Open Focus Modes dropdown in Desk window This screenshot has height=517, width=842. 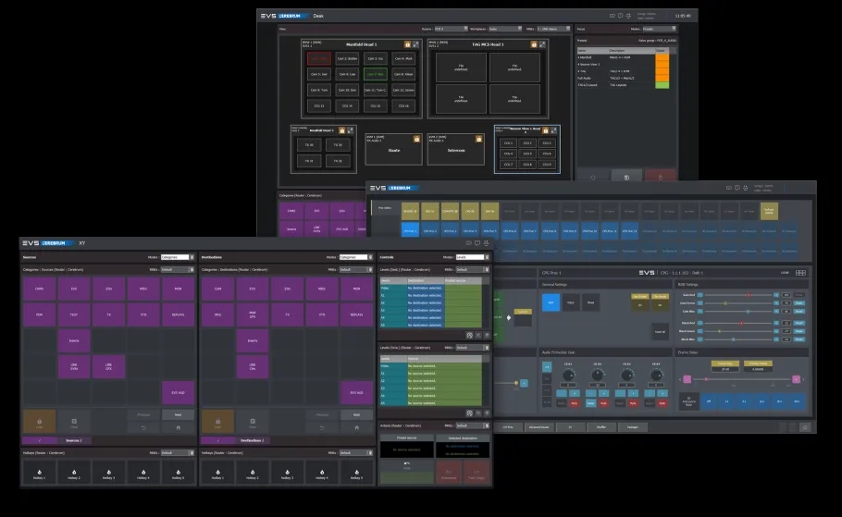(660, 29)
